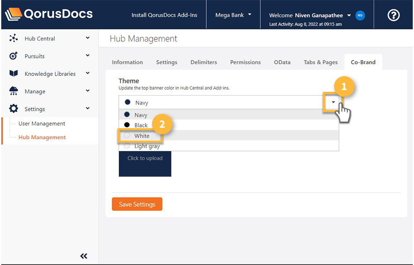414x265 pixels.
Task: Open the Theme dropdown arrow
Action: 333,102
